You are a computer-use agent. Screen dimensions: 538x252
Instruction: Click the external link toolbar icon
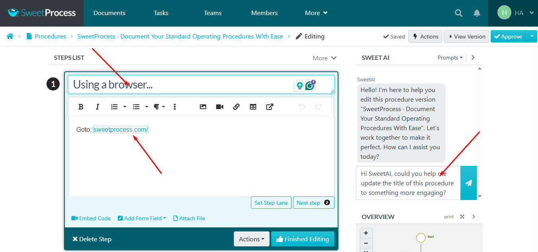270,107
